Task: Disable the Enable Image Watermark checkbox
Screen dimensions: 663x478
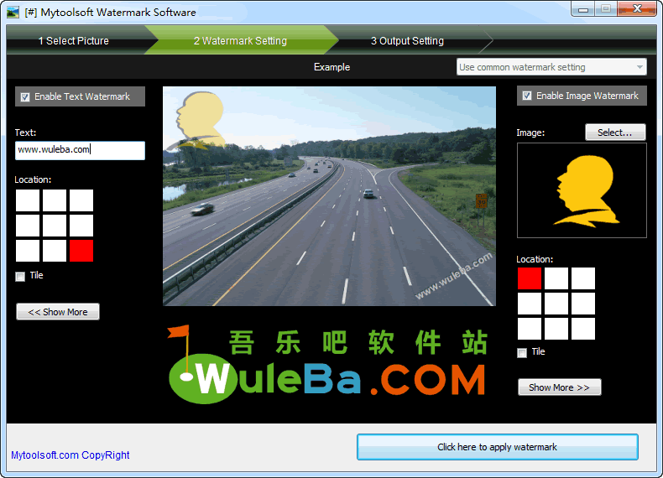Action: 527,96
